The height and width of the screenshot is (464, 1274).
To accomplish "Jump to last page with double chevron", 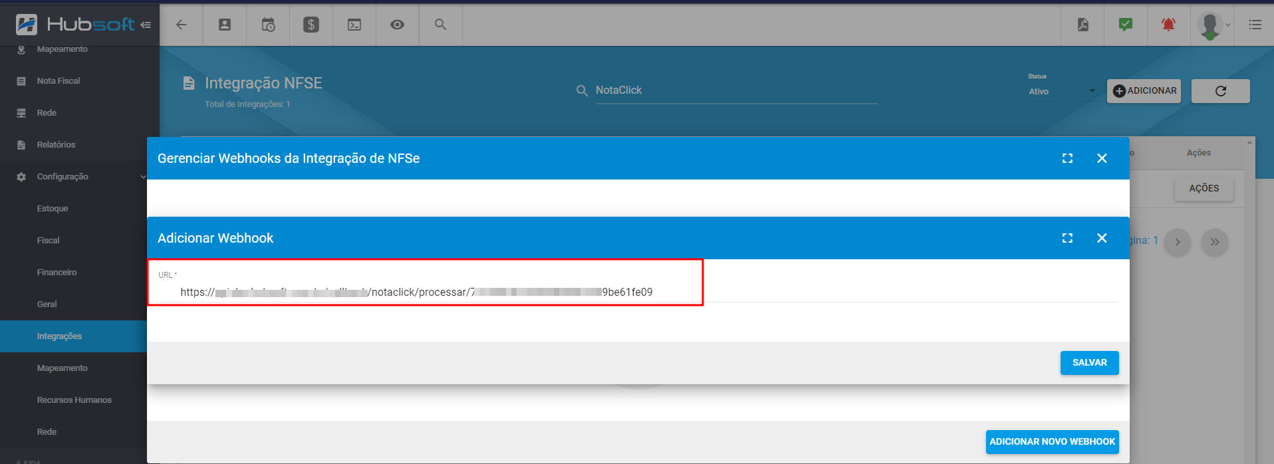I will [1215, 242].
